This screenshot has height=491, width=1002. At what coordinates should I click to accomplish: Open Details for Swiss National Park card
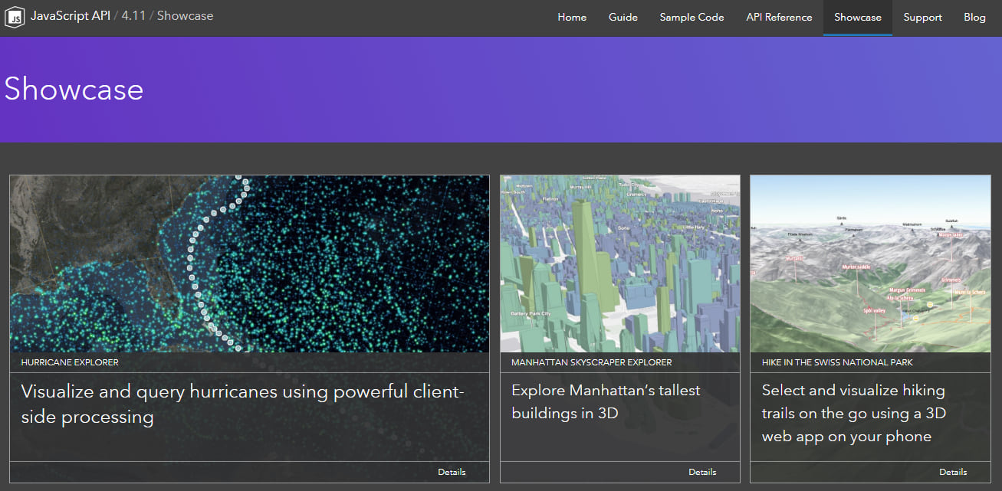(953, 472)
